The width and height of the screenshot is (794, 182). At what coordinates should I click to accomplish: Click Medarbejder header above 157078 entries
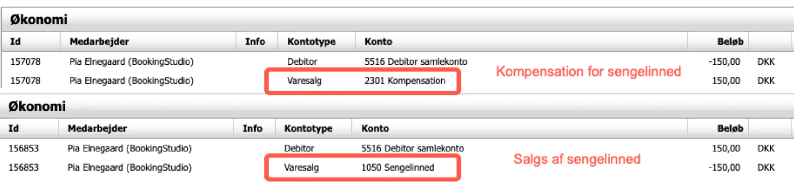point(99,42)
